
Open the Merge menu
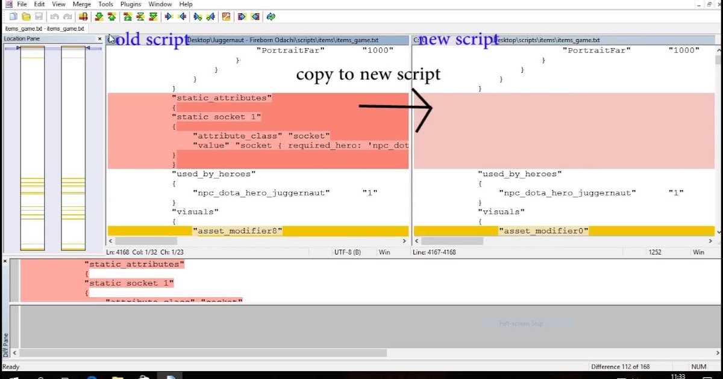click(x=82, y=4)
